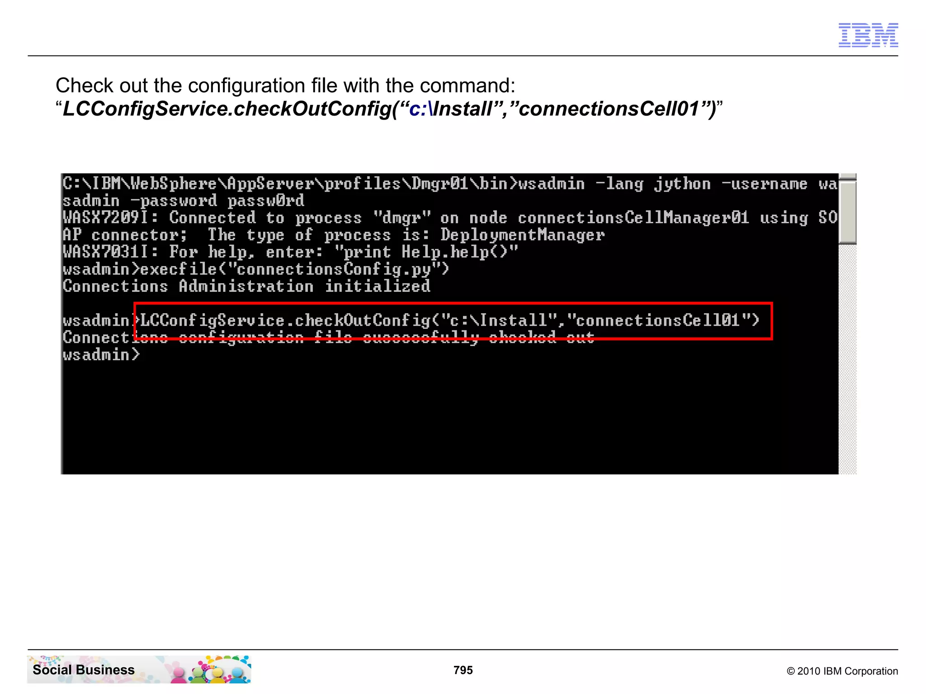This screenshot has width=926, height=694.
Task: Click the WASX7031I help message line
Action: 290,252
